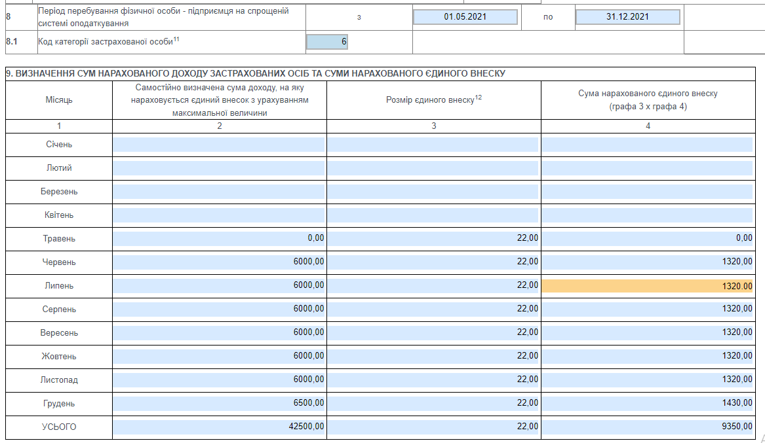Click Серпень contribution rate 22,00
Viewport: 765px width, 443px height.
click(x=433, y=310)
